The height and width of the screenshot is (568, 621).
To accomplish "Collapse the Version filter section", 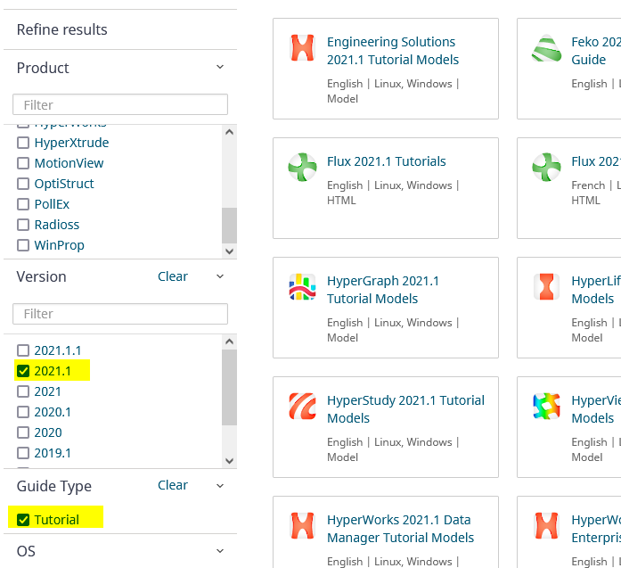I will point(220,276).
